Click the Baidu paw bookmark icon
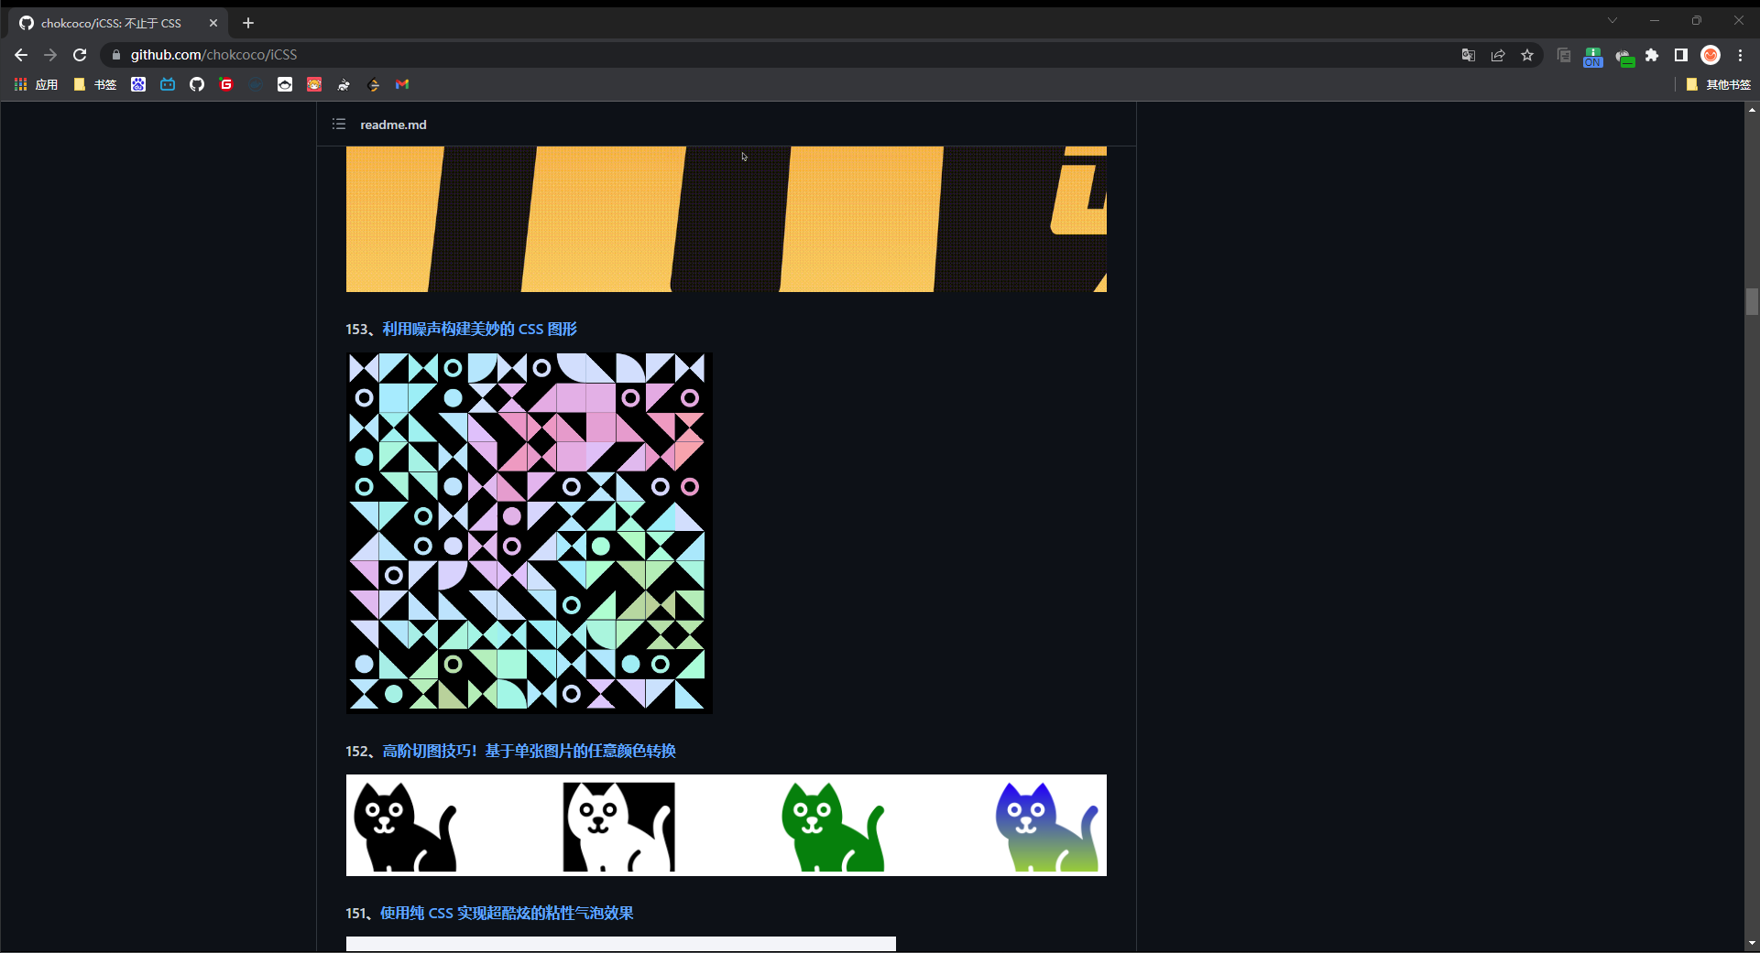1760x953 pixels. (138, 84)
